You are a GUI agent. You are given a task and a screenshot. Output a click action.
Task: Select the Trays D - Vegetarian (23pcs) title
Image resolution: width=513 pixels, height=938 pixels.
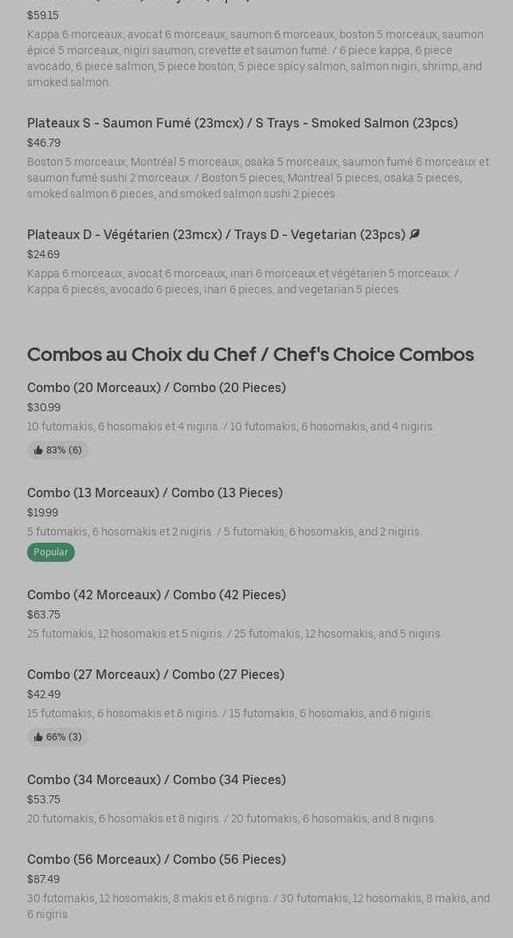[216, 234]
